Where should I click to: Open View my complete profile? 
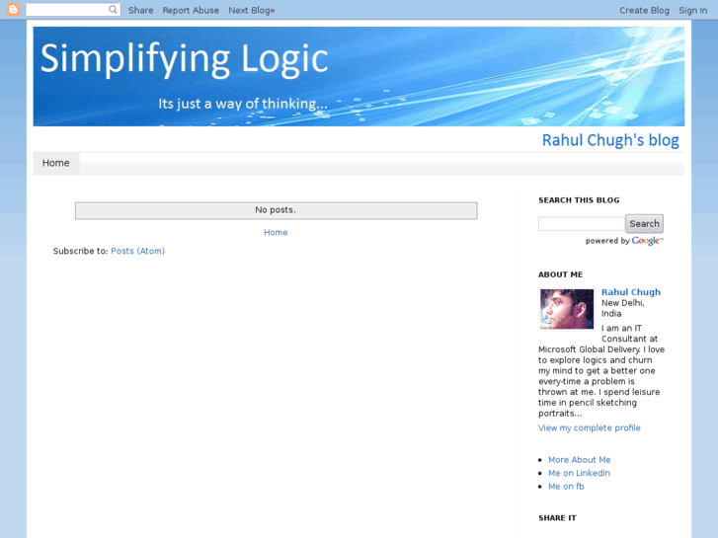[589, 427]
